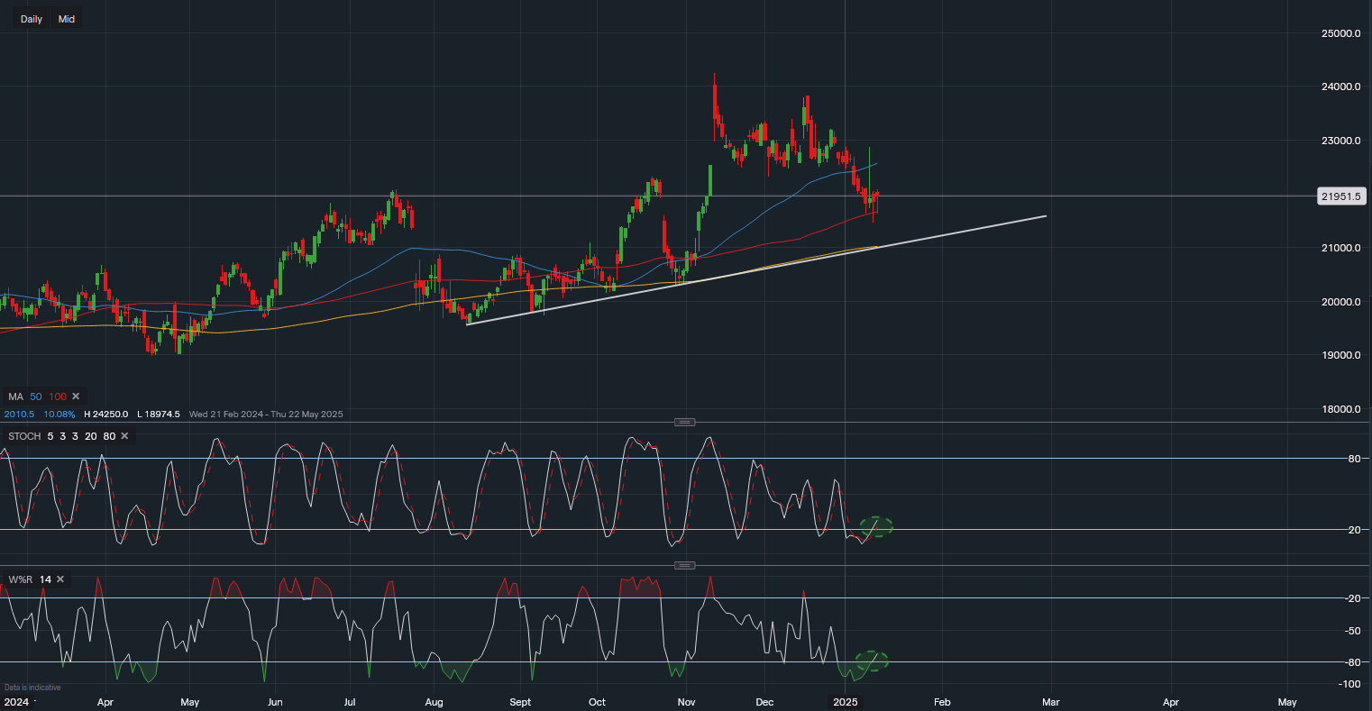Open the Daily timeframe selector
The width and height of the screenshot is (1372, 711).
click(x=32, y=19)
